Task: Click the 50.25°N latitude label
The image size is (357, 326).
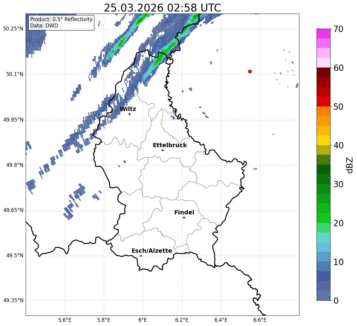Action: tap(13, 29)
